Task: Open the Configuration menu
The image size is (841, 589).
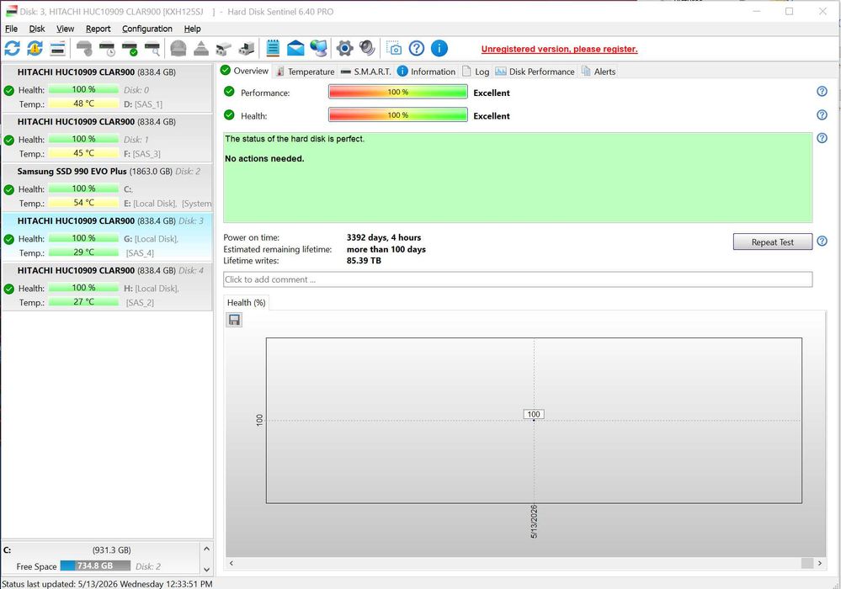Action: [x=147, y=29]
